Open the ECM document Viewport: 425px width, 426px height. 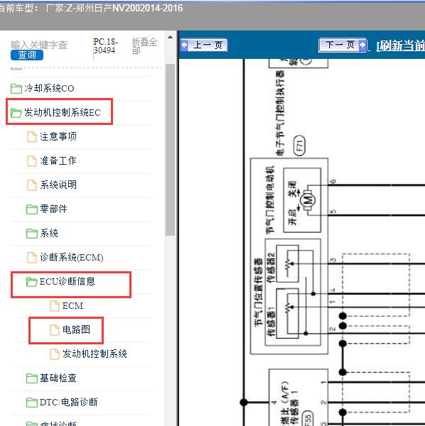pyautogui.click(x=72, y=305)
